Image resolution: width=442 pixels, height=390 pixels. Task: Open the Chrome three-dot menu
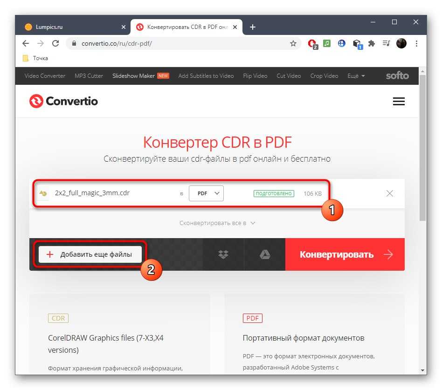[x=416, y=43]
